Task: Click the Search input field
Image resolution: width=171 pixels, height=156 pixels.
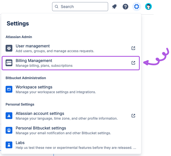Action: pos(80,6)
